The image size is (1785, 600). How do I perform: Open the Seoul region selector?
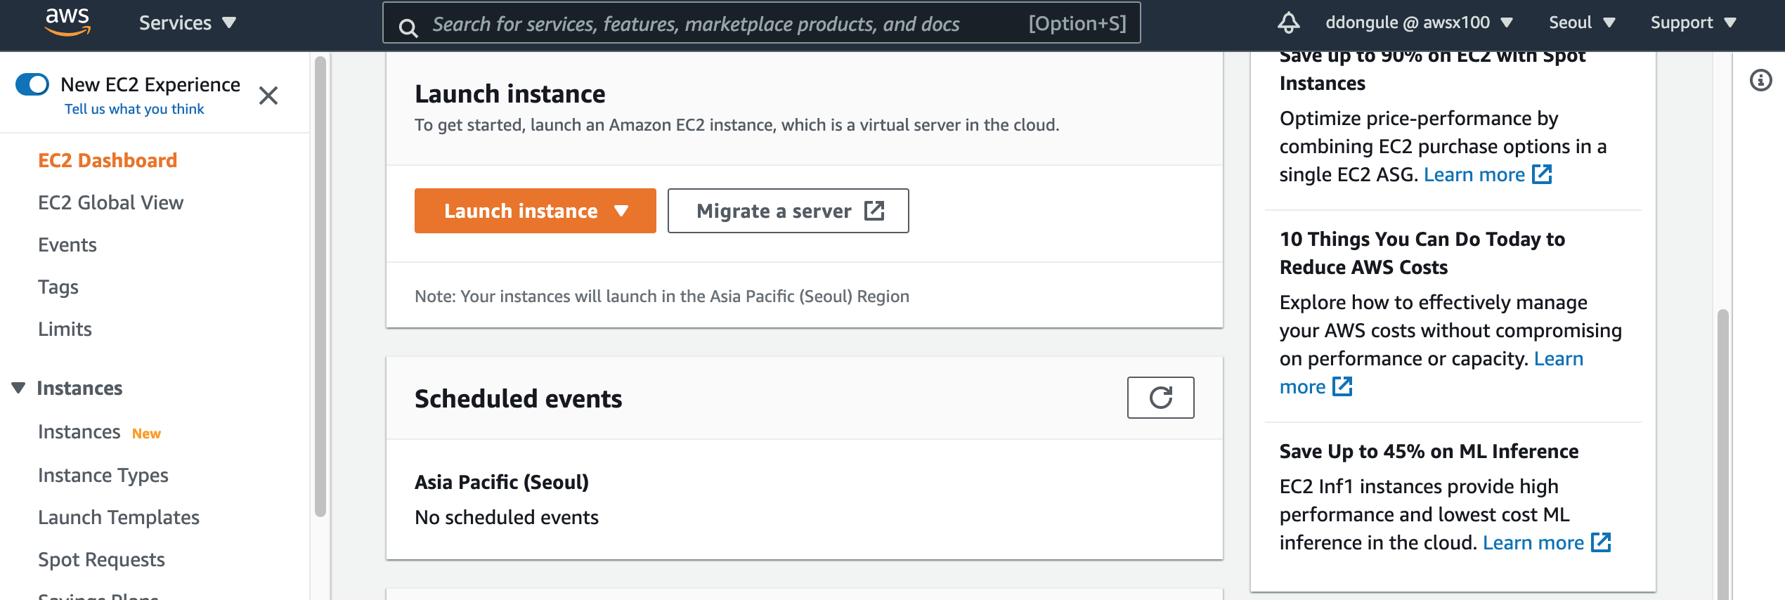[x=1582, y=22]
